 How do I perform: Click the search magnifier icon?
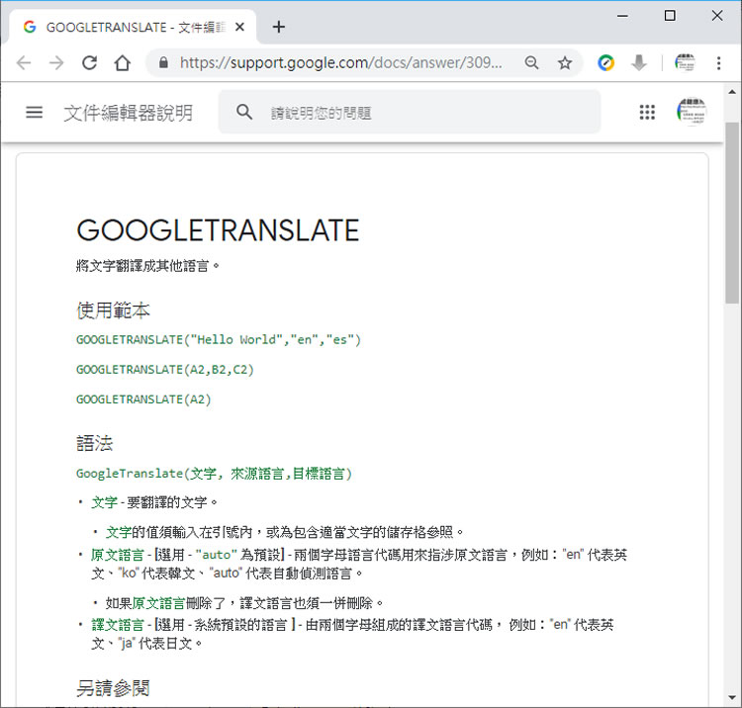(244, 113)
